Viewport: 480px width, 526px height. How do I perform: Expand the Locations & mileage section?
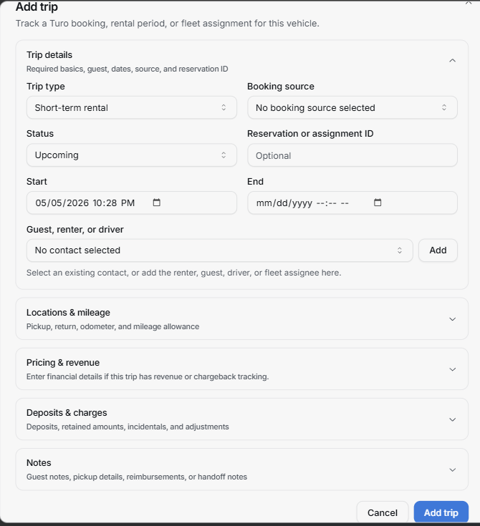click(x=453, y=319)
